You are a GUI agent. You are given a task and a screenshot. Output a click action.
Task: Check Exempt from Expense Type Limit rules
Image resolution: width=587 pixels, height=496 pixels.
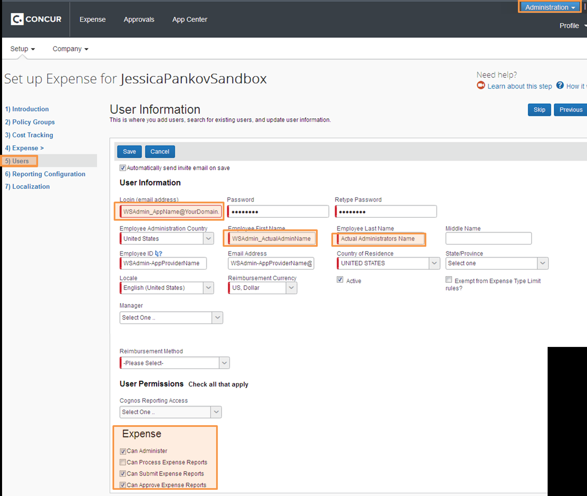(x=449, y=280)
